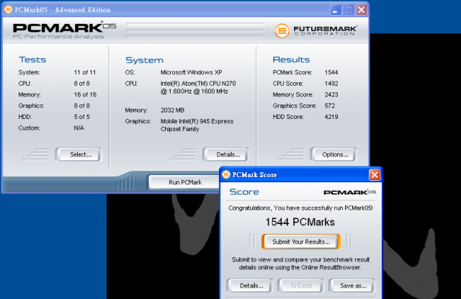Click Submit Your Results... button
This screenshot has height=299, width=461.
pos(301,241)
